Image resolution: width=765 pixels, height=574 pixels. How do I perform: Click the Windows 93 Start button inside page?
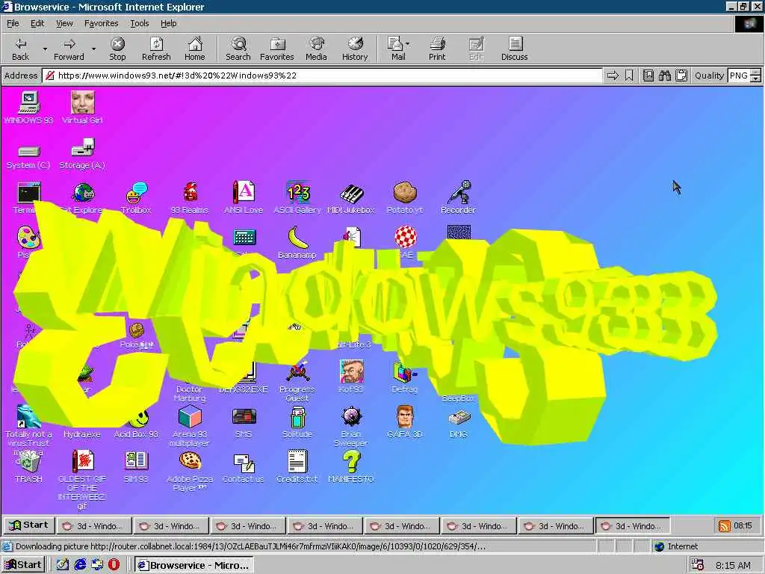pyautogui.click(x=30, y=525)
